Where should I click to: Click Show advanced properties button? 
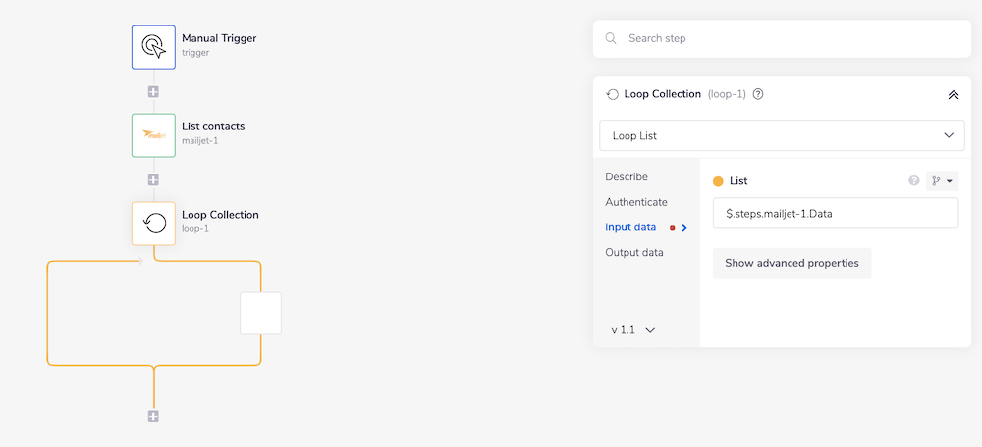(791, 263)
